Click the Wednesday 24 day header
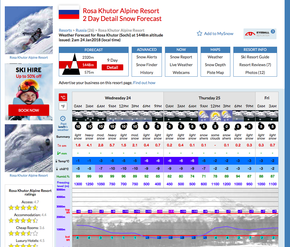 pyautogui.click(x=118, y=98)
